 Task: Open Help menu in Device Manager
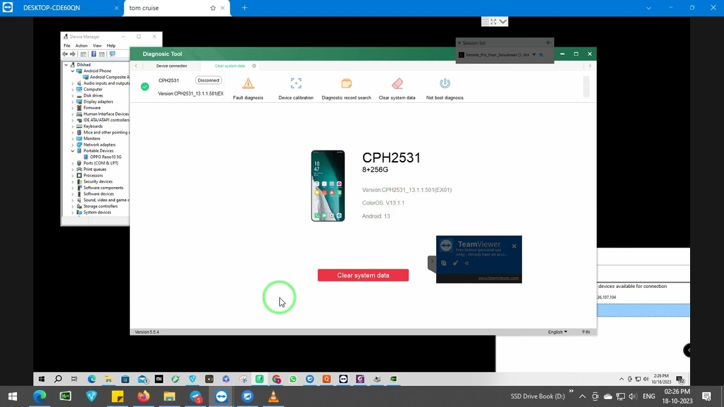point(111,46)
